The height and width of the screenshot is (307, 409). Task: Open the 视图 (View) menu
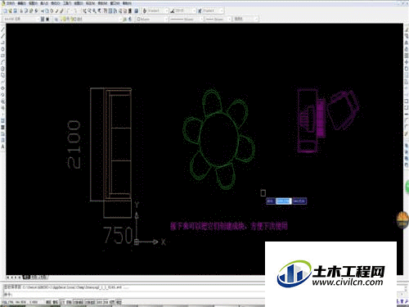click(x=33, y=3)
